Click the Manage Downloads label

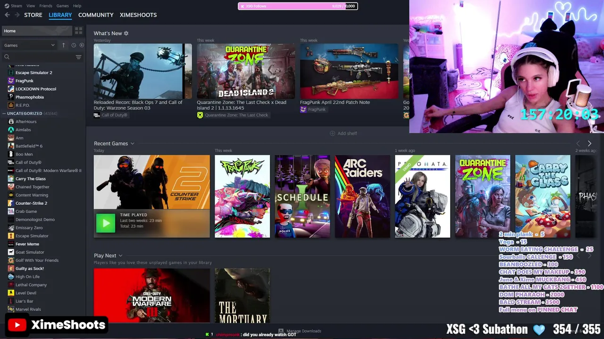(304, 331)
